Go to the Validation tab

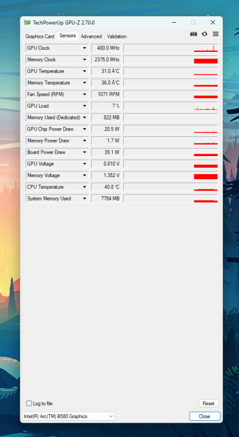coord(117,37)
